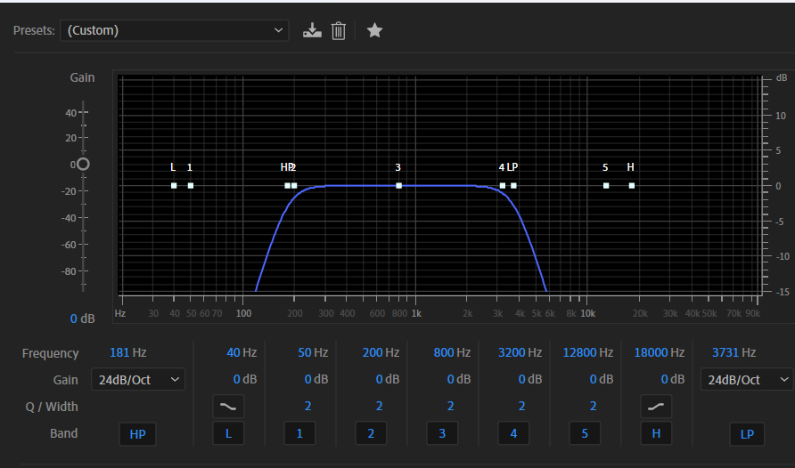Enable the H high shelf band
The image size is (795, 468).
656,434
